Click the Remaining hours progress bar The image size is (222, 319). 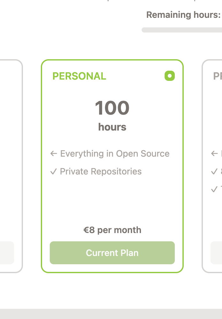(182, 30)
